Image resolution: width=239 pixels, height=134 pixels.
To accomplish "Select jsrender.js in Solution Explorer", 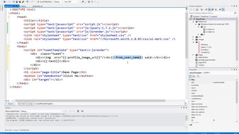I will click(205, 50).
